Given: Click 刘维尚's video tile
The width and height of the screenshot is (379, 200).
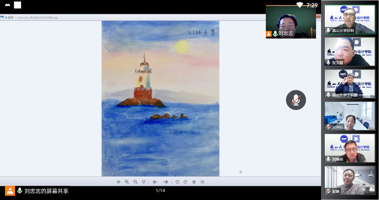Looking at the screenshot, I should pos(350,148).
